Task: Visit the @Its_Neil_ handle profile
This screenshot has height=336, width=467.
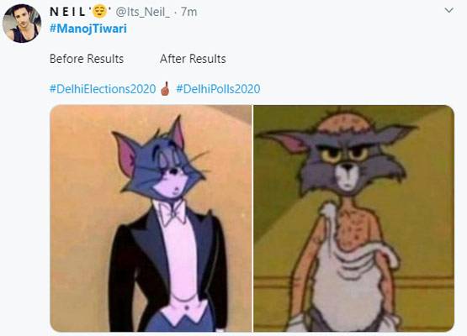Action: tap(143, 12)
